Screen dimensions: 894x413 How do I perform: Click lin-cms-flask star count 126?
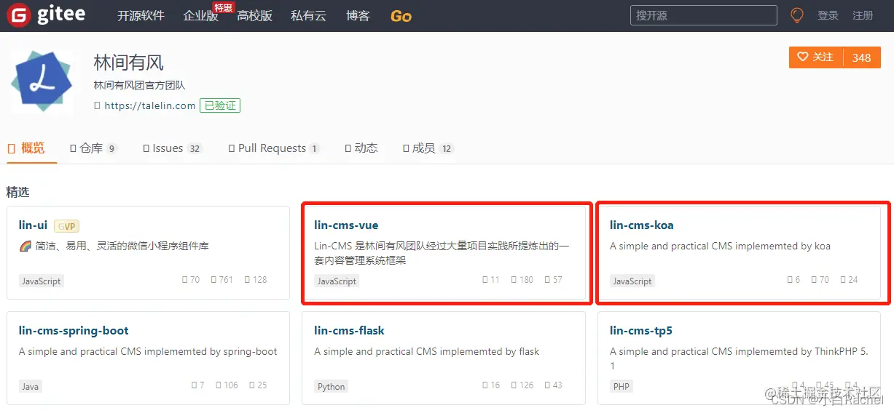point(522,385)
